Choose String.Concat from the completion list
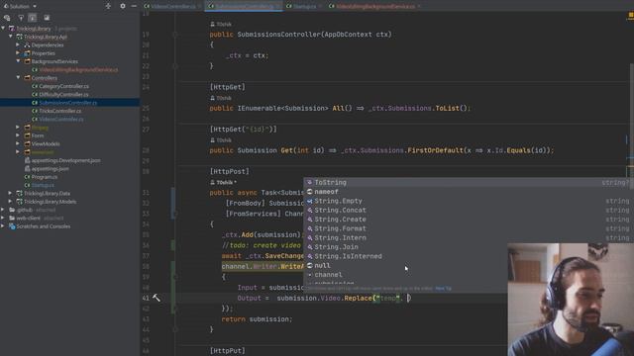 click(x=341, y=211)
